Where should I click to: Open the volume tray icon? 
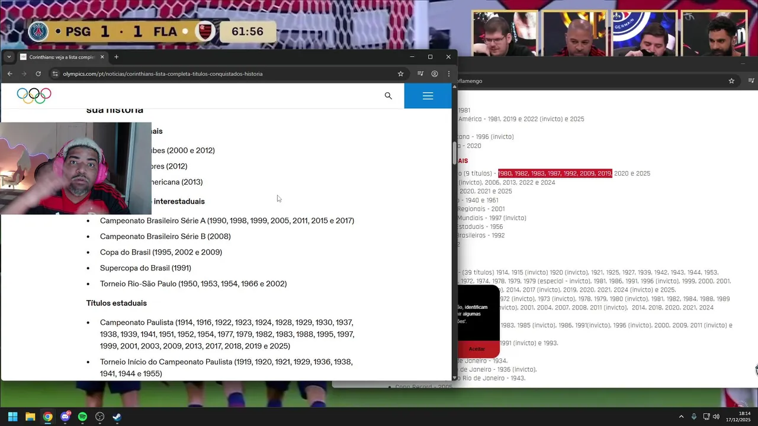tap(716, 417)
